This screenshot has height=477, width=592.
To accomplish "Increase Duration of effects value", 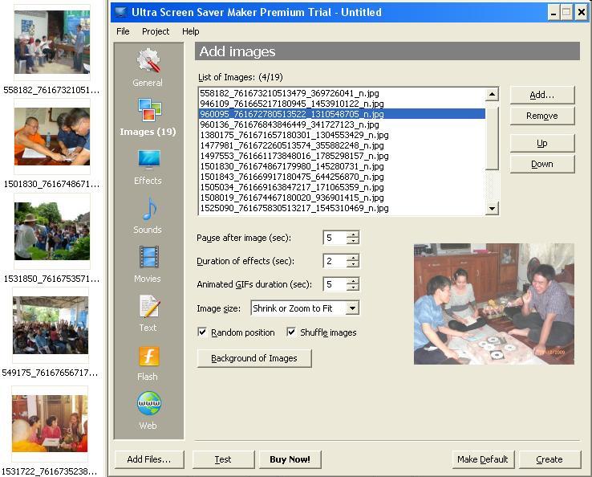I will [x=353, y=258].
